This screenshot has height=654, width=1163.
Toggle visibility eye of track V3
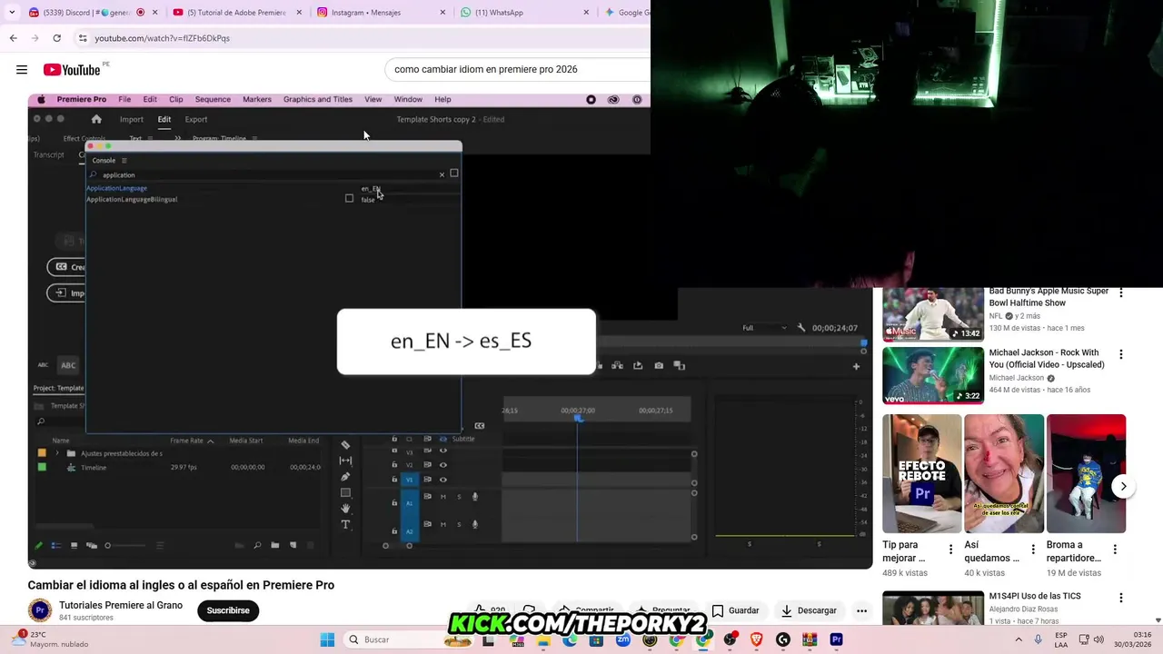[x=443, y=451]
